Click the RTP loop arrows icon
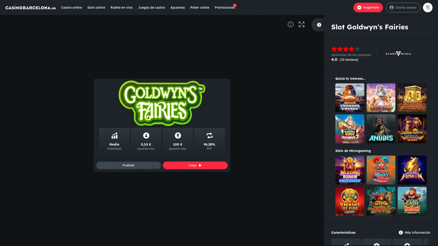 tap(210, 135)
